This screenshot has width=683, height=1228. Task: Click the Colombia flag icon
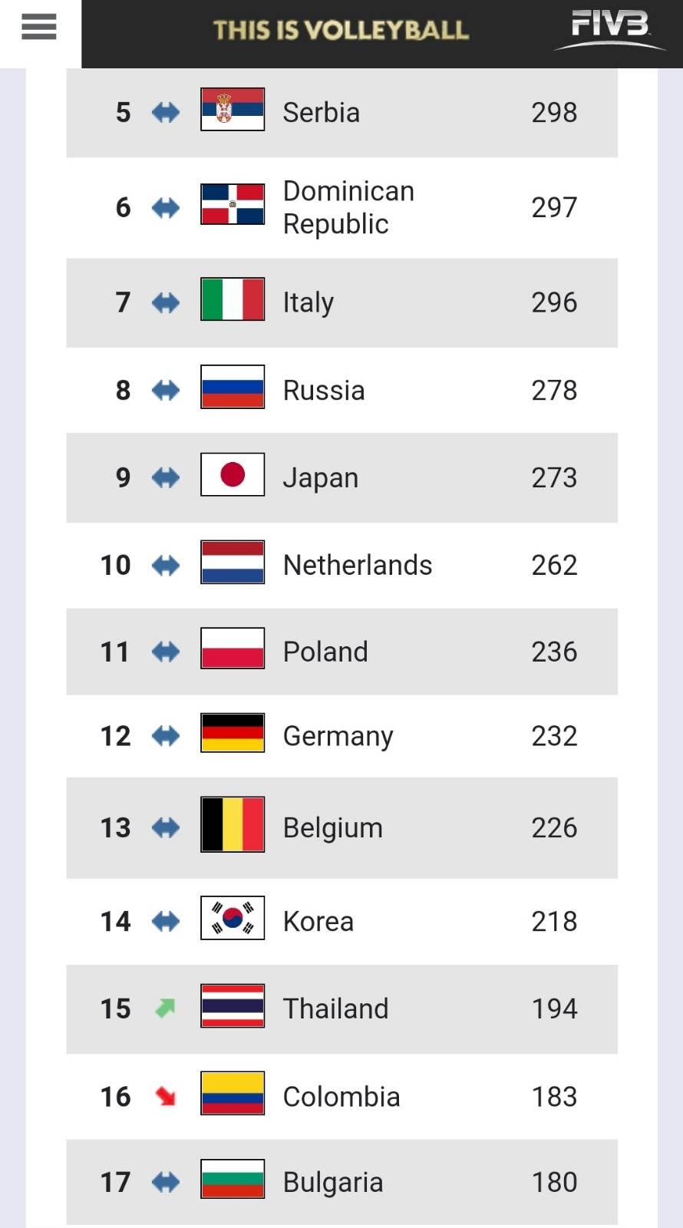[233, 1093]
